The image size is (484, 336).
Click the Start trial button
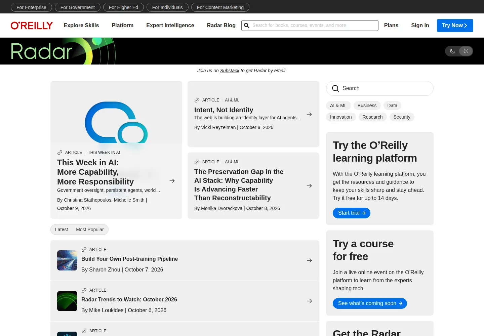pos(352,213)
